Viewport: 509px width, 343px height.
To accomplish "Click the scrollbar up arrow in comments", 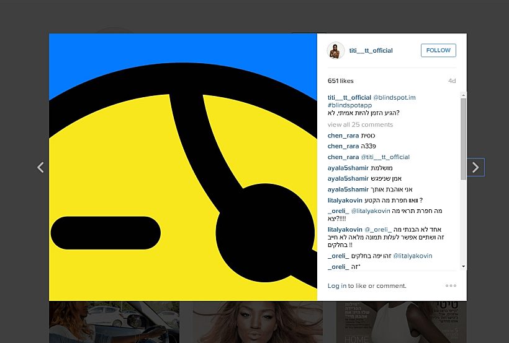I will point(463,95).
